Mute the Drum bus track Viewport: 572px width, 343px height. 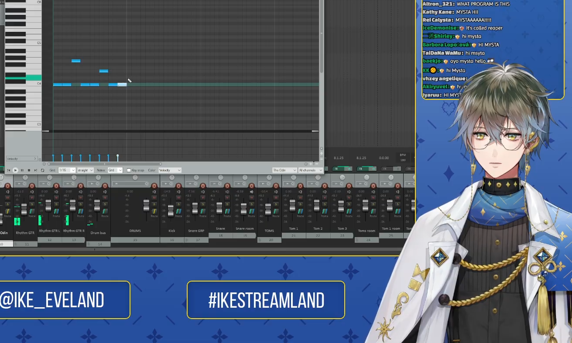[105, 197]
